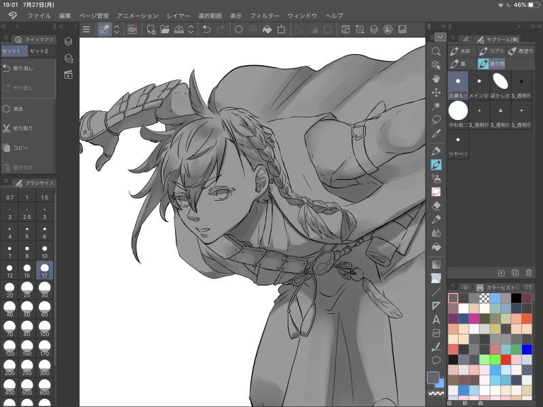Choose the ぼかし筆 sub tool
The width and height of the screenshot is (543, 407).
pos(500,85)
